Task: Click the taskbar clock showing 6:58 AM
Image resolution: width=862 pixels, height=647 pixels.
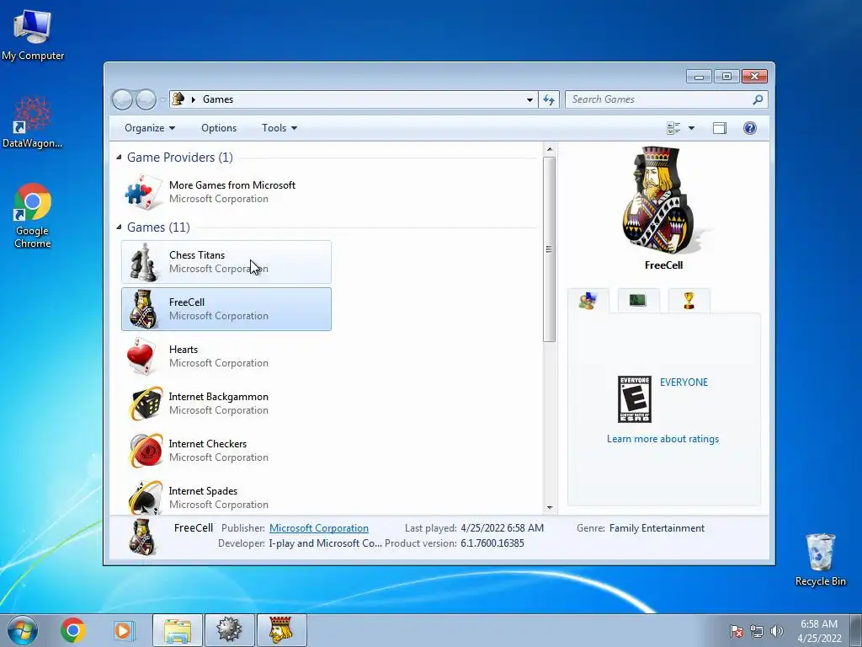Action: 819,631
